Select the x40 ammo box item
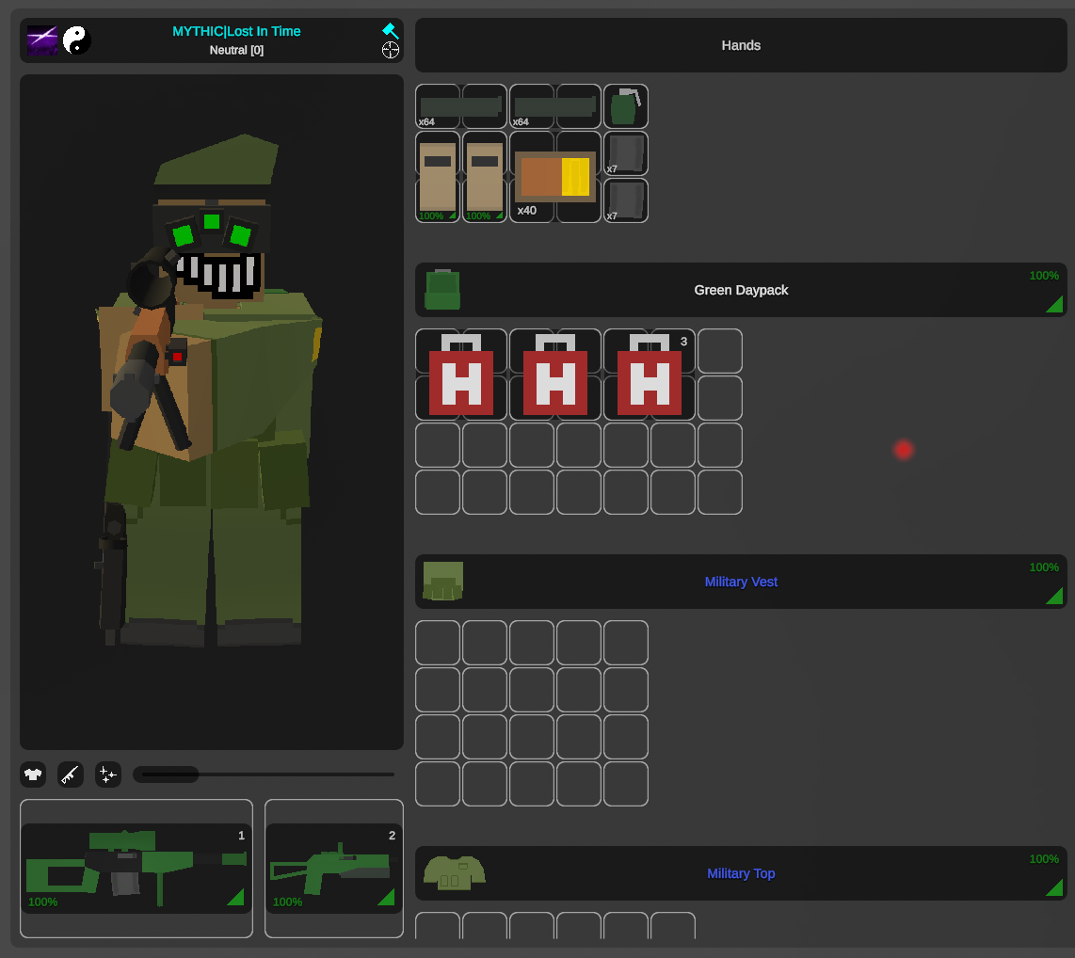The width and height of the screenshot is (1075, 958). (555, 177)
